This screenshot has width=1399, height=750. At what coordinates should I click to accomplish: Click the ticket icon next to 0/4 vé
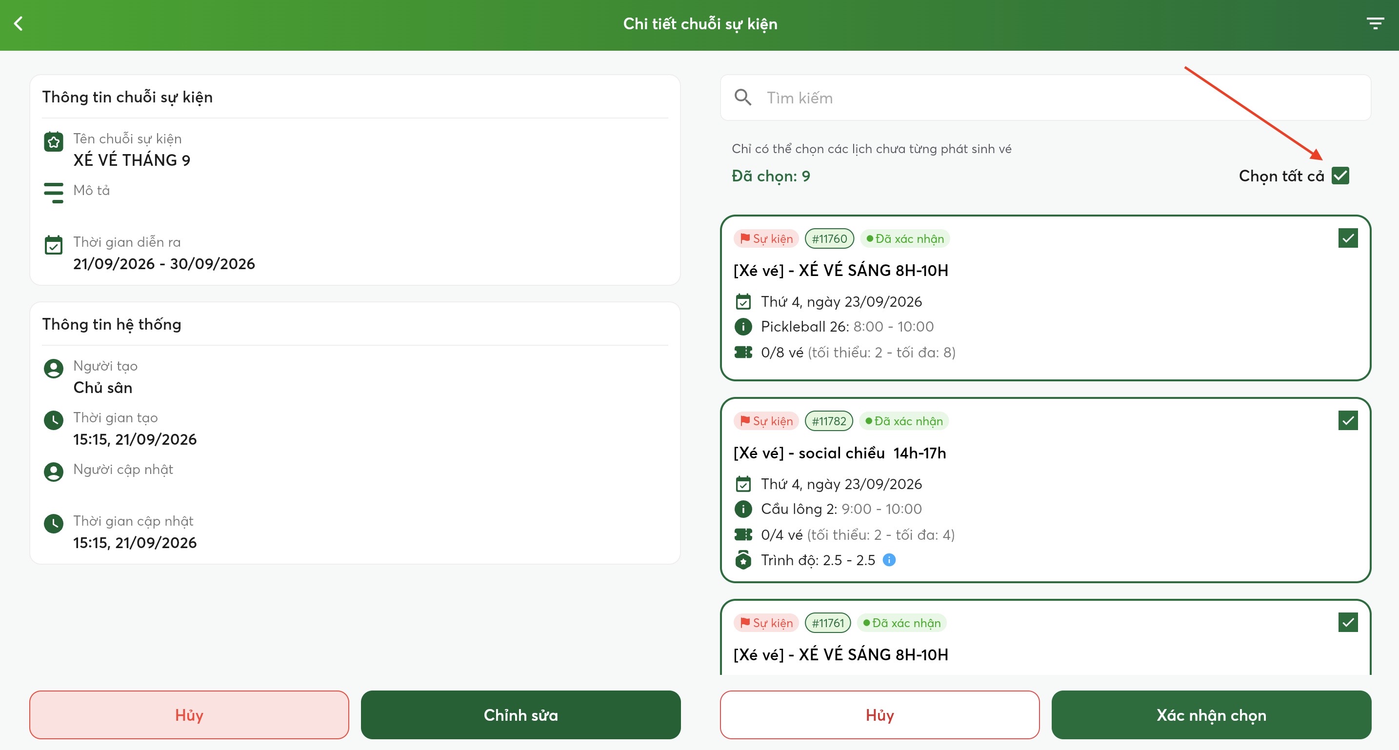743,535
